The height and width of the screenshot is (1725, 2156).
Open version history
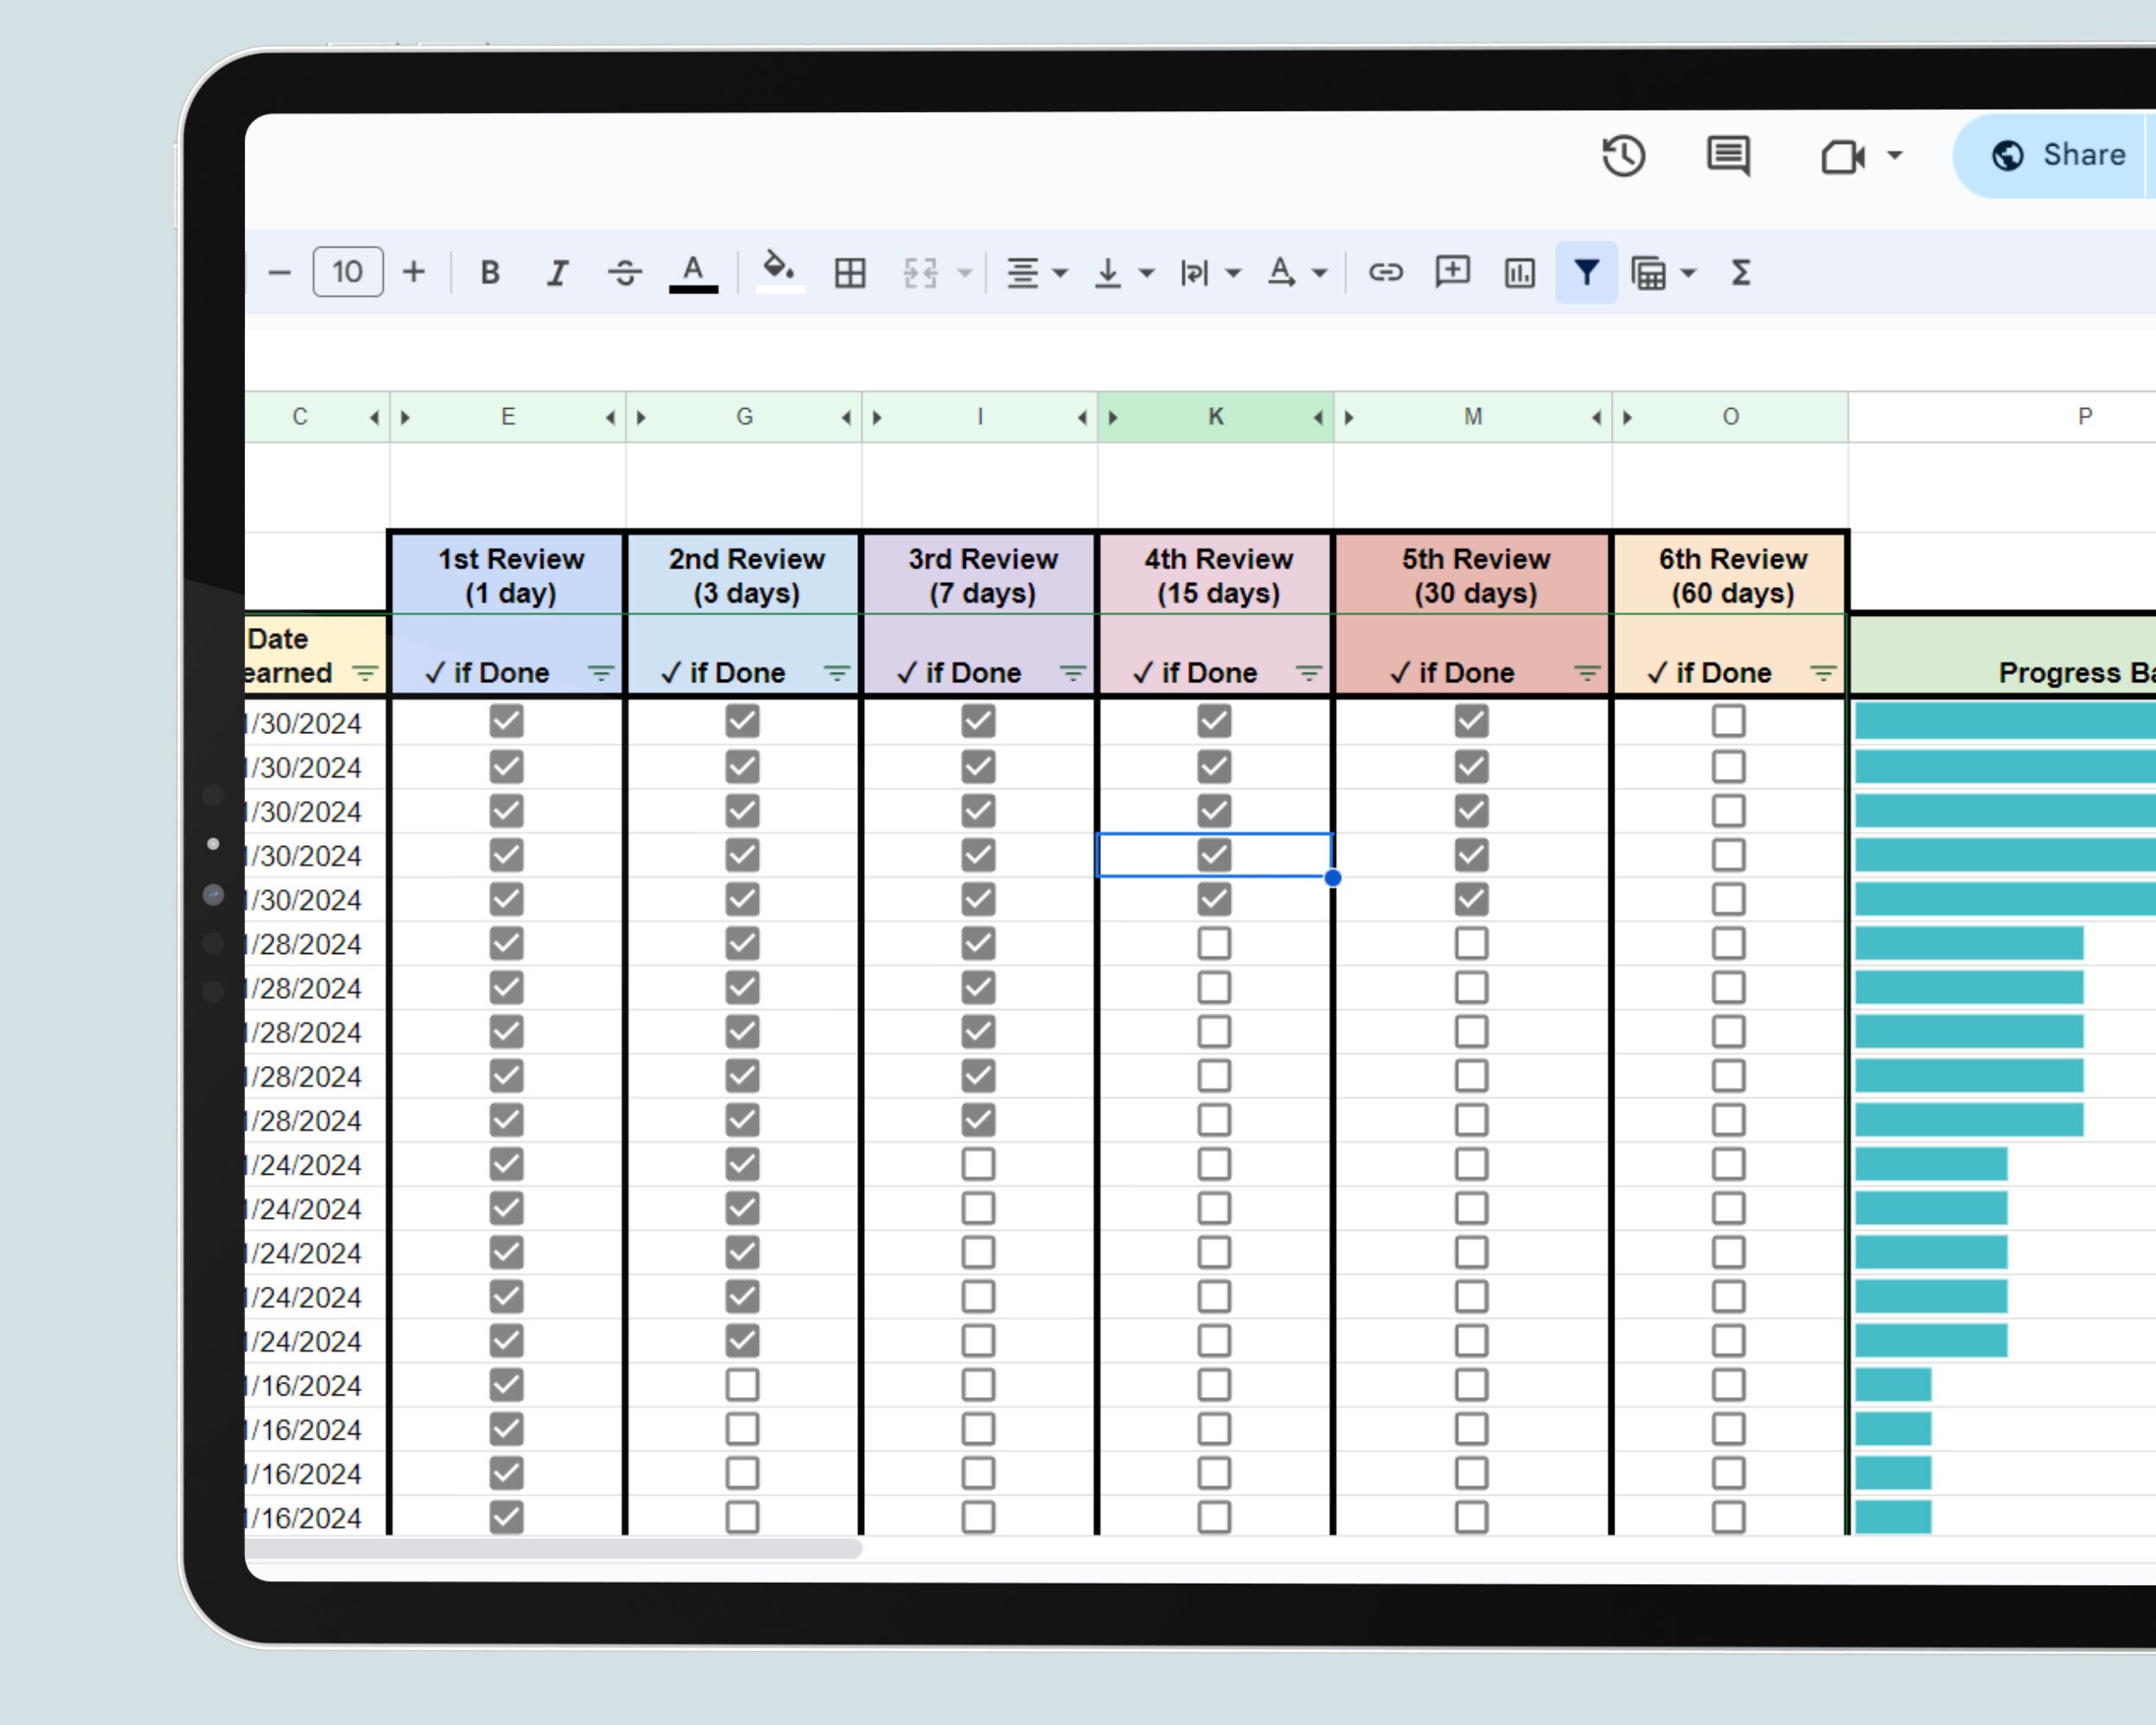(1623, 155)
